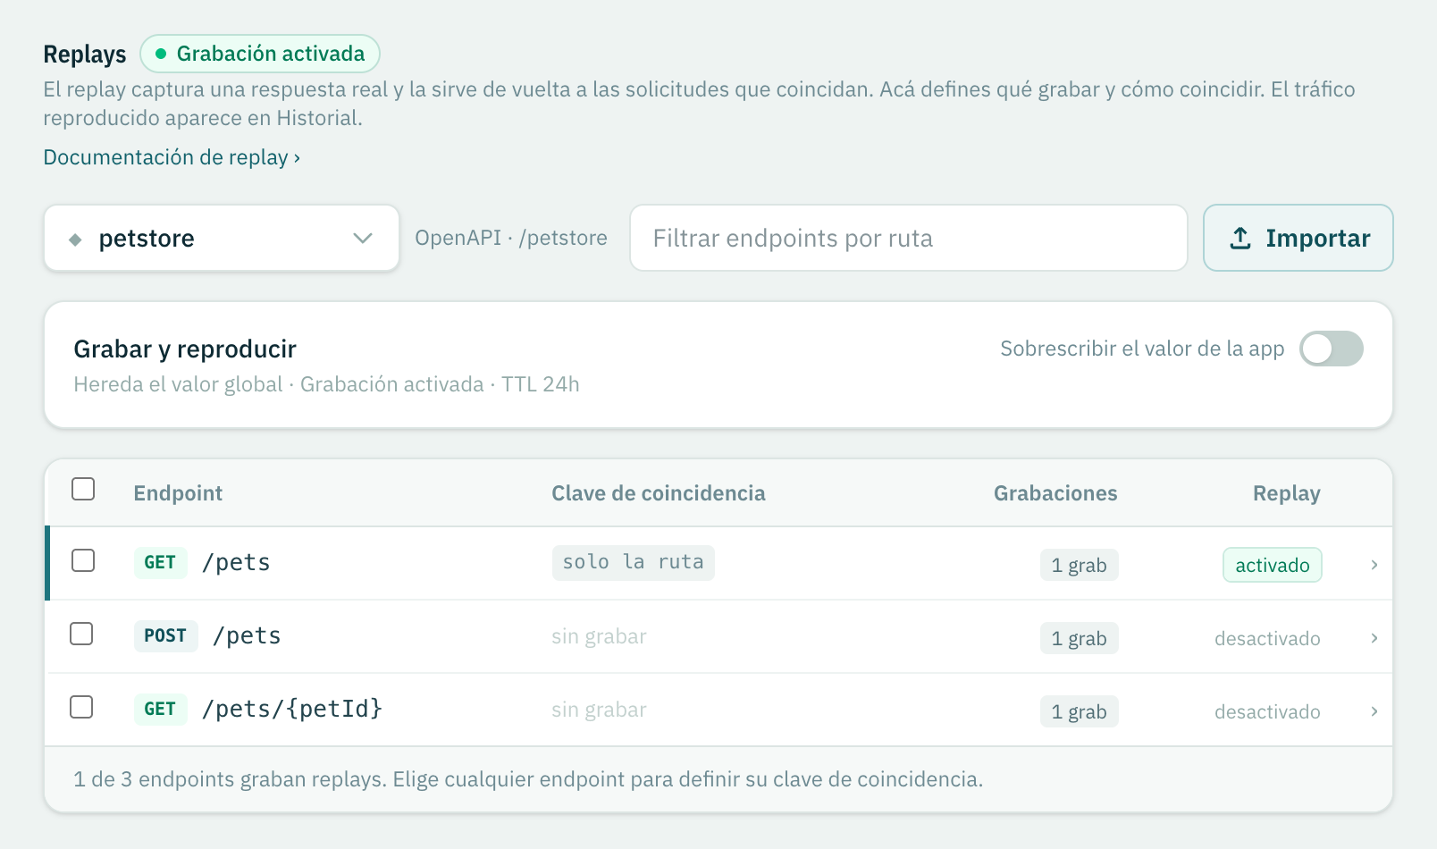
Task: Open Documentación de replay link
Action: [172, 157]
